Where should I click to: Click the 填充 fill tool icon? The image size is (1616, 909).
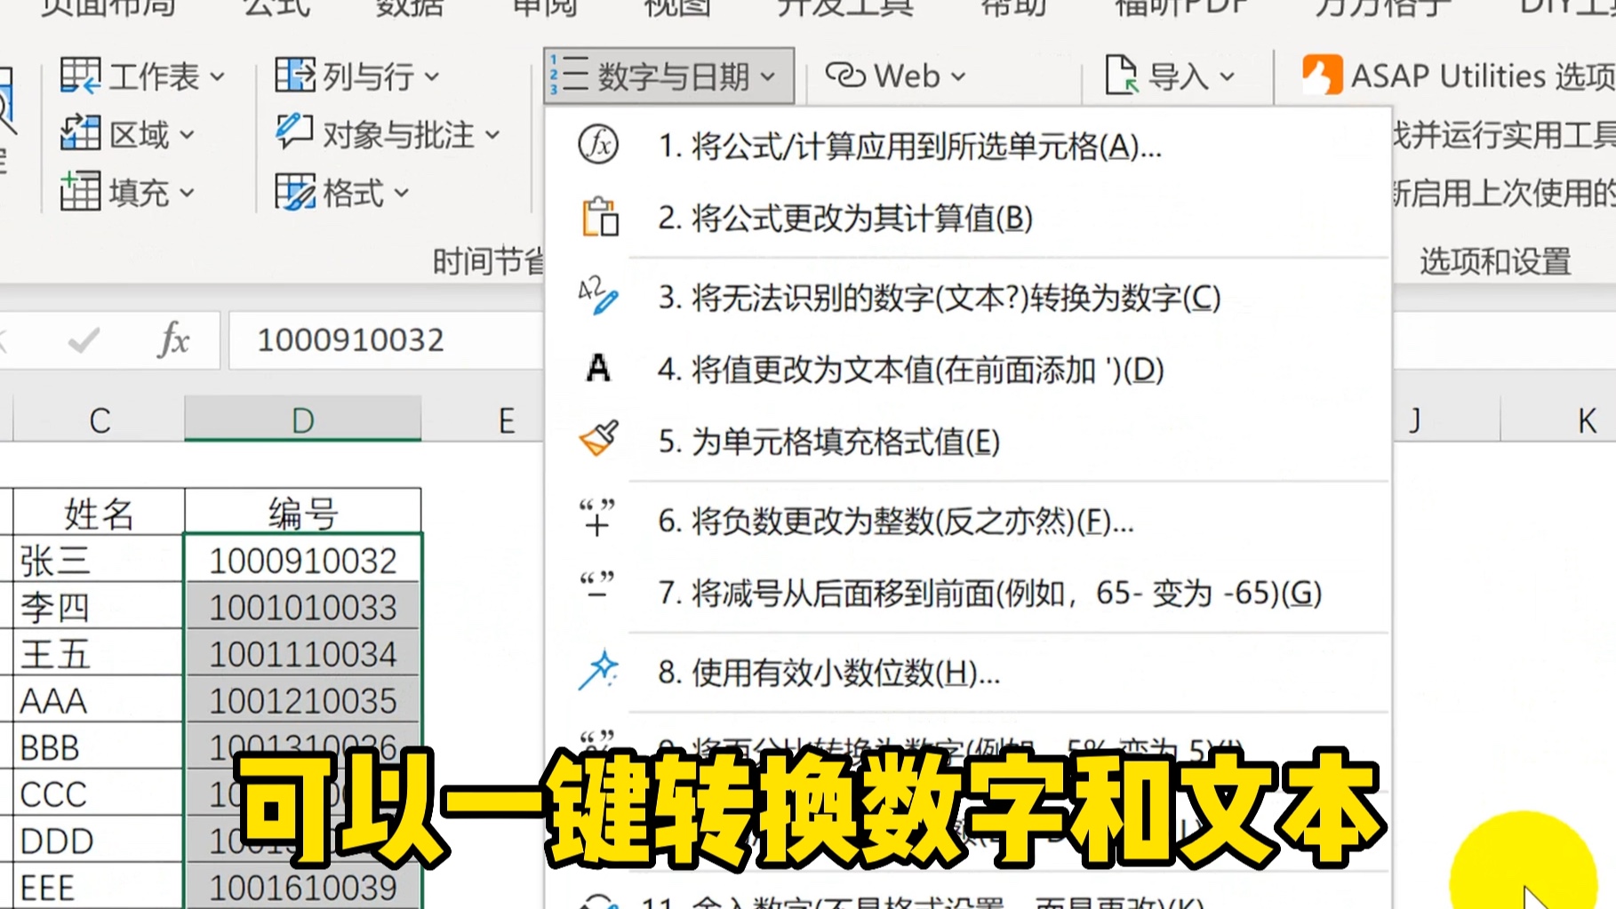(78, 191)
